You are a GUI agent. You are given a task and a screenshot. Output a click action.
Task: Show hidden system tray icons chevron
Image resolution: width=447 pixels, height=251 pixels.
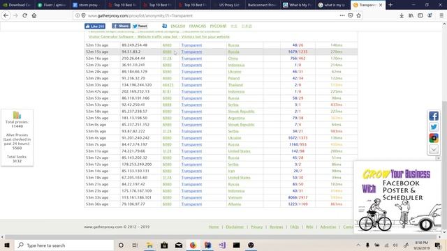(358, 245)
